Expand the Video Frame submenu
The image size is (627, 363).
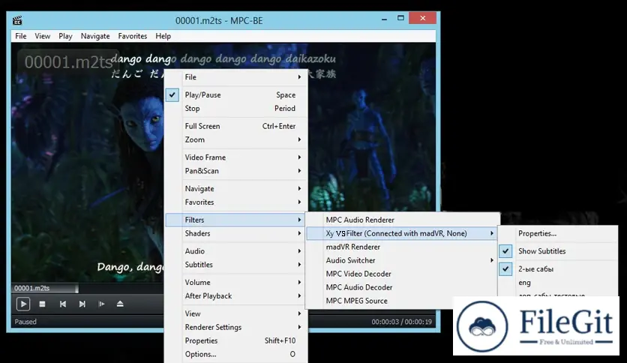[x=236, y=157]
